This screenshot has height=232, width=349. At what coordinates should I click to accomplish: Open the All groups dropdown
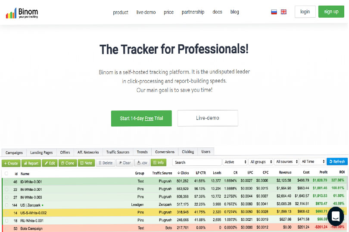pyautogui.click(x=261, y=162)
